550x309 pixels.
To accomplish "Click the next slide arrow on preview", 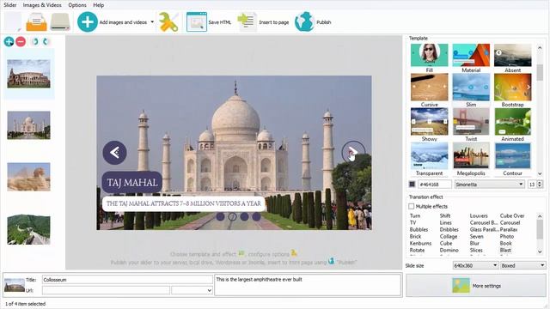I will [x=353, y=153].
